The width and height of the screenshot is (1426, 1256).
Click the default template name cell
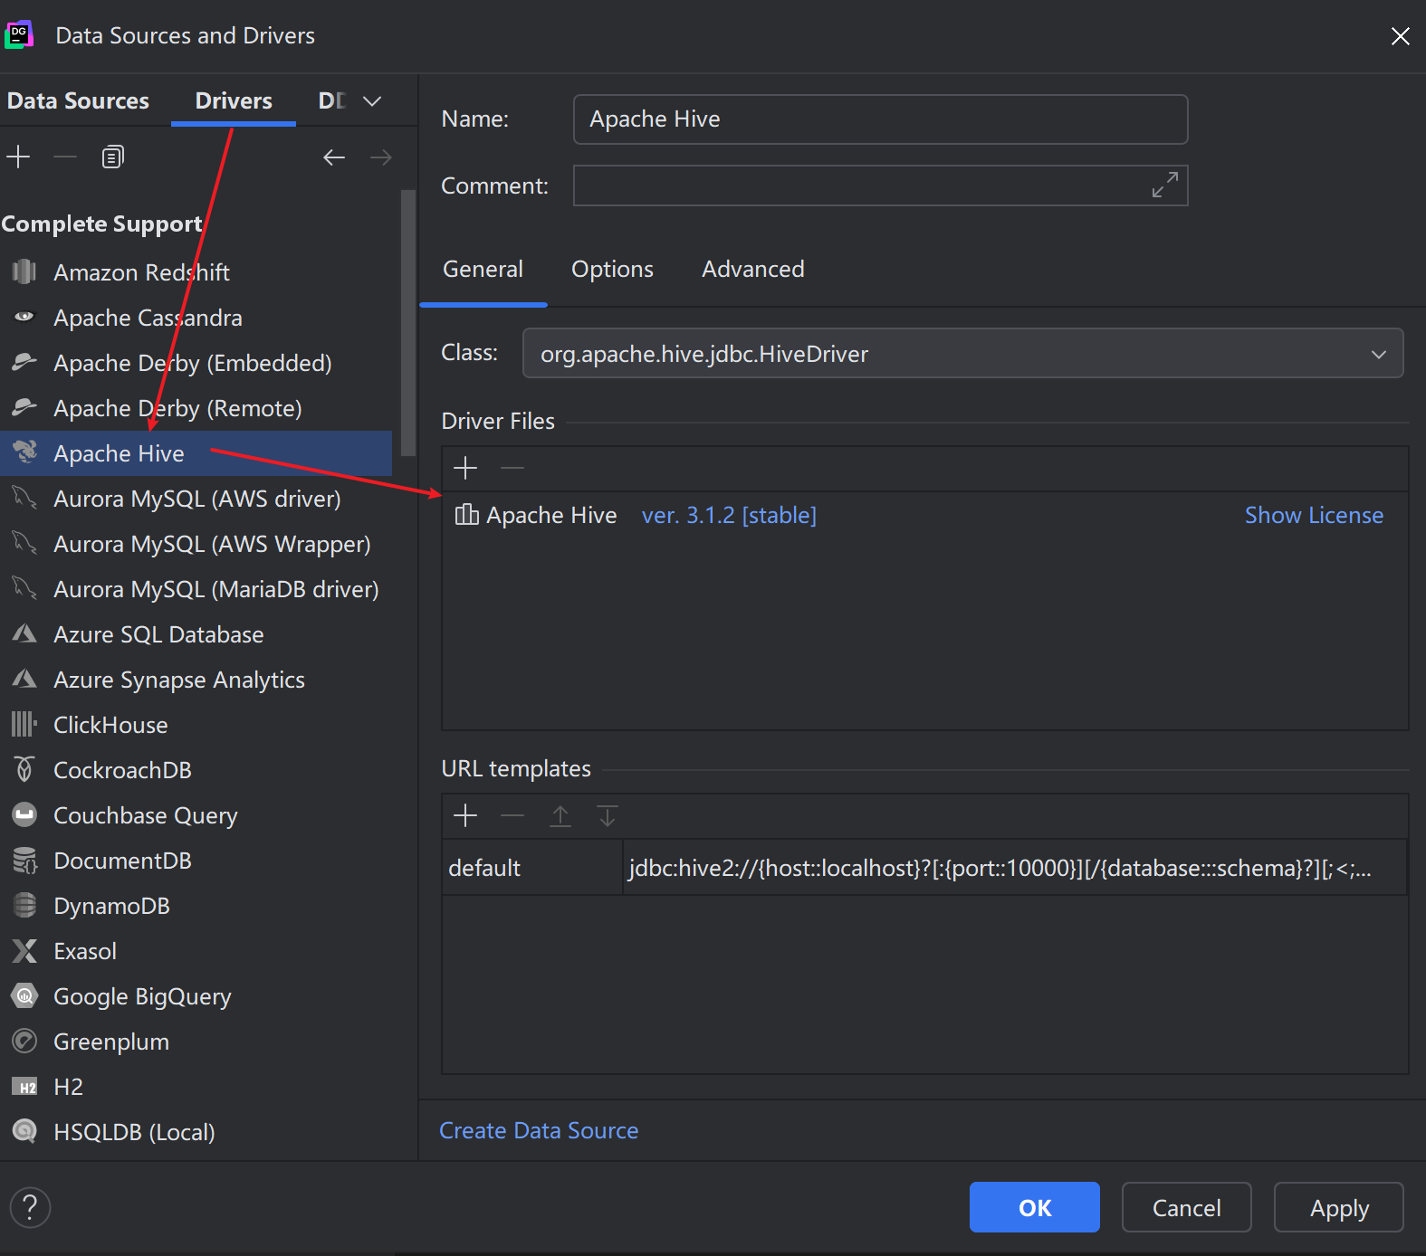[532, 867]
